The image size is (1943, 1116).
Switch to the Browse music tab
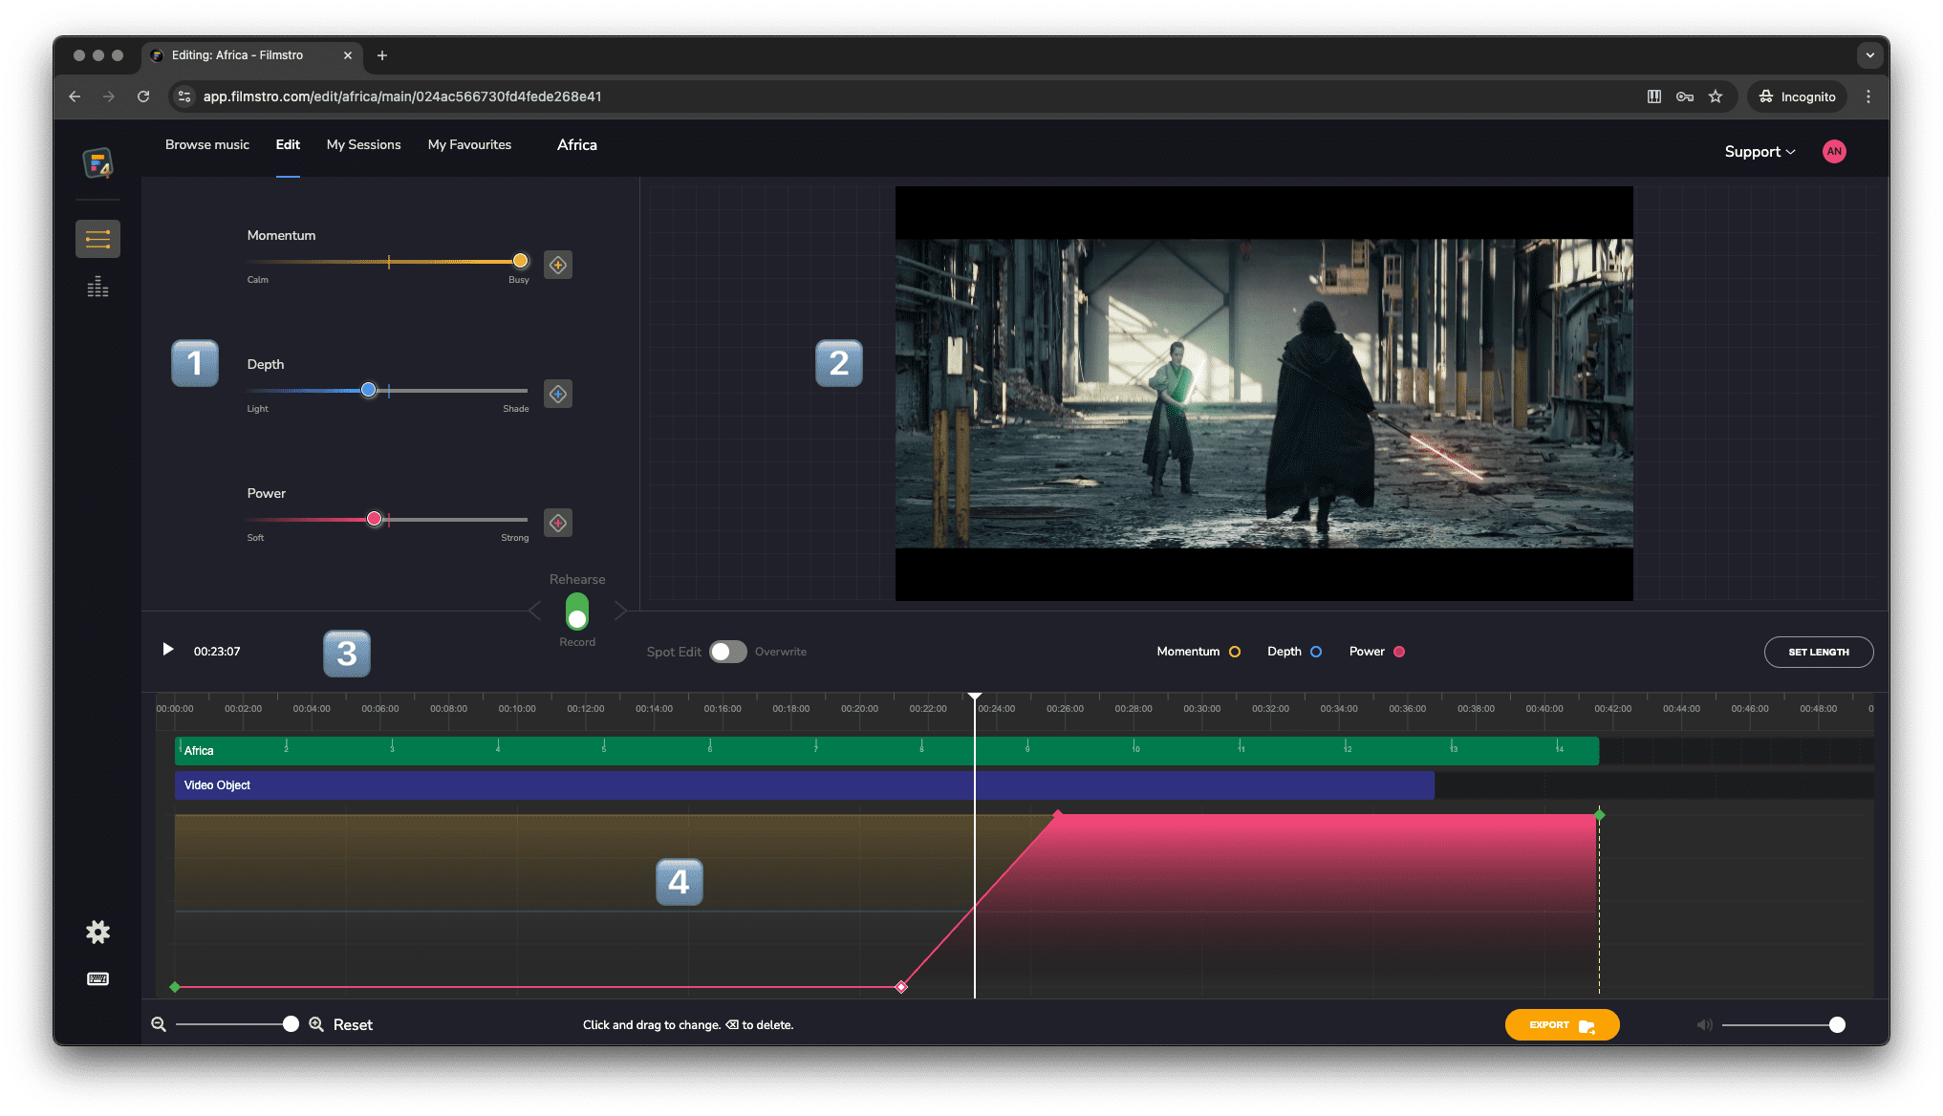pyautogui.click(x=206, y=145)
